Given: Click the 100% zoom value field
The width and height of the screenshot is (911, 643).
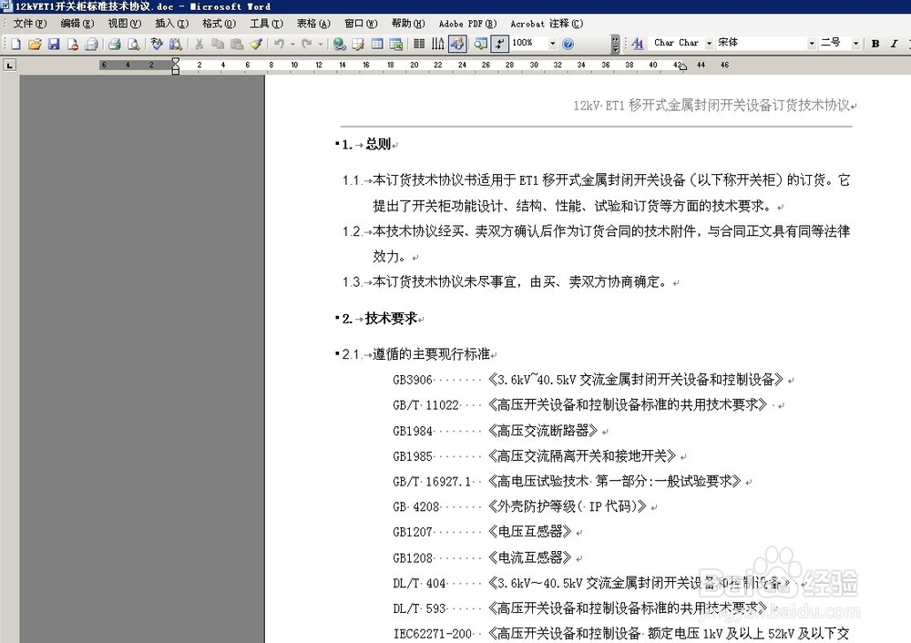Looking at the screenshot, I should (529, 43).
